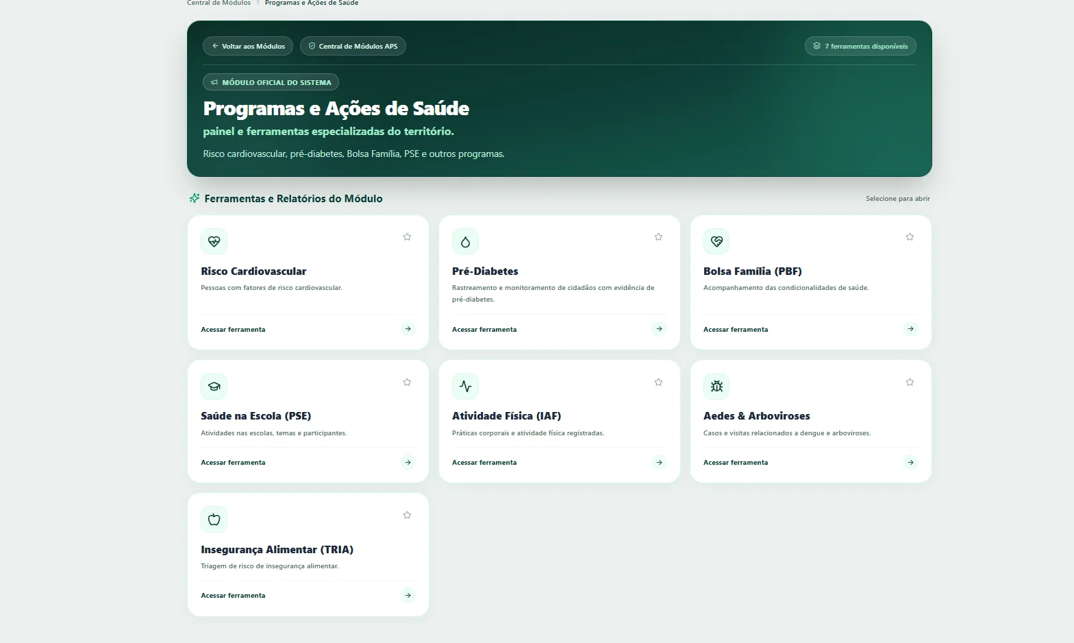Image resolution: width=1074 pixels, height=643 pixels.
Task: Click Programas e Ações de Saúde breadcrumb
Action: click(x=312, y=3)
